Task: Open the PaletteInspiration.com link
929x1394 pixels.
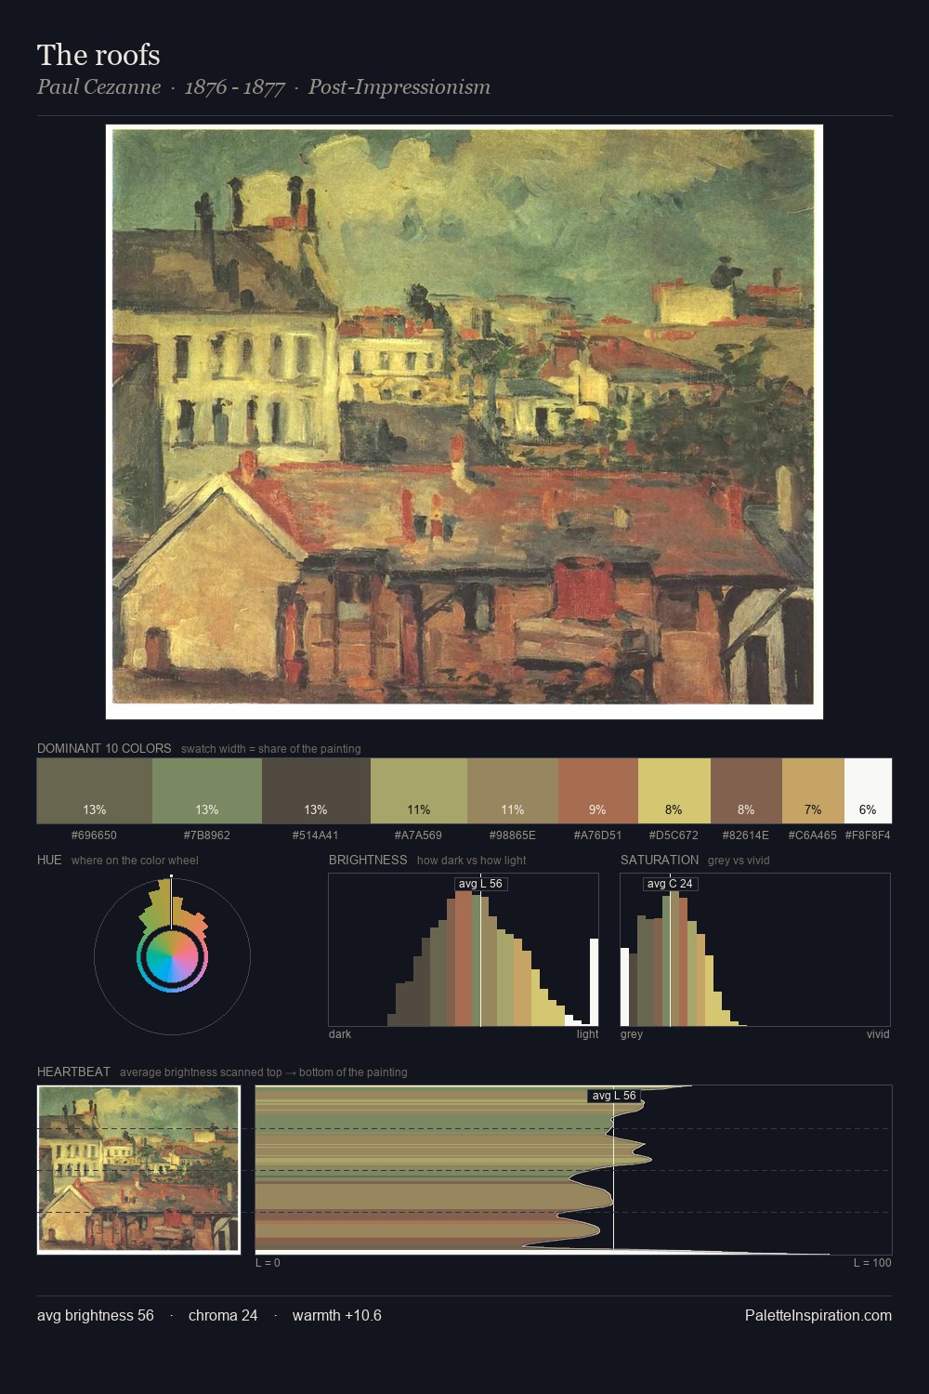Action: [818, 1315]
